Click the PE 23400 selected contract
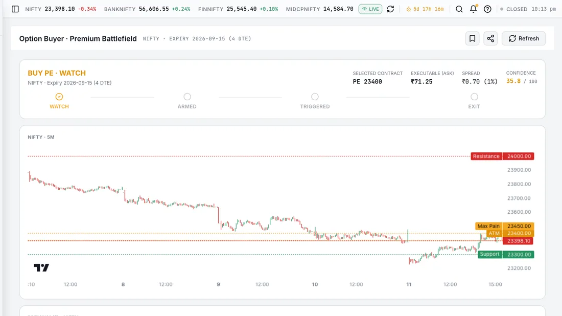The width and height of the screenshot is (562, 316). (367, 81)
